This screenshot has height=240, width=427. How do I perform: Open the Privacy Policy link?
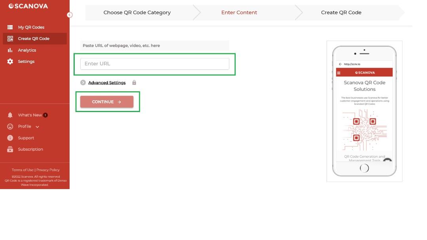[48, 170]
